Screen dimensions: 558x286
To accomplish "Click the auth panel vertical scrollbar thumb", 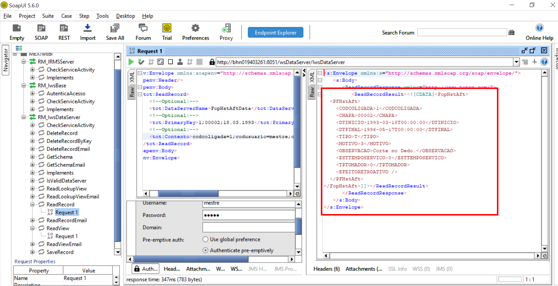I will [298, 226].
